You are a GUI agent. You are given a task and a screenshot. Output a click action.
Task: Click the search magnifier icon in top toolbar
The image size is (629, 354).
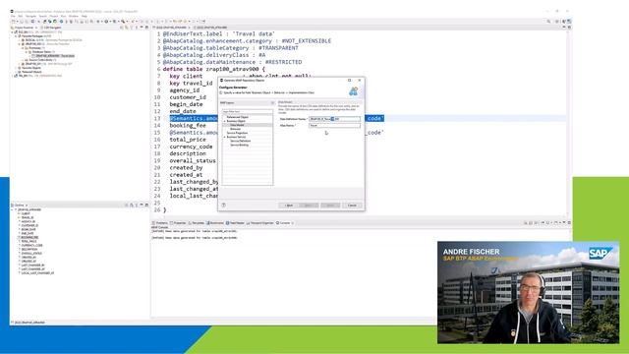[x=548, y=22]
